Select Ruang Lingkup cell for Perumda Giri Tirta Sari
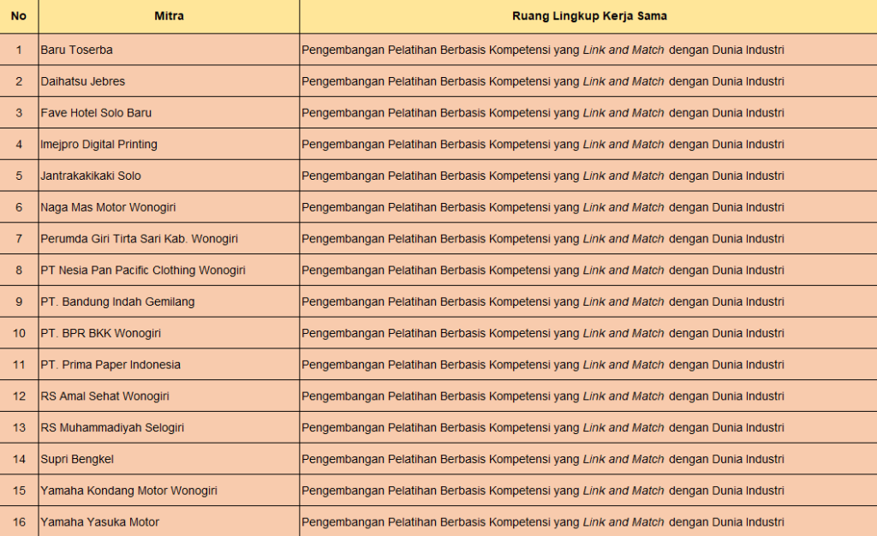 (x=588, y=239)
